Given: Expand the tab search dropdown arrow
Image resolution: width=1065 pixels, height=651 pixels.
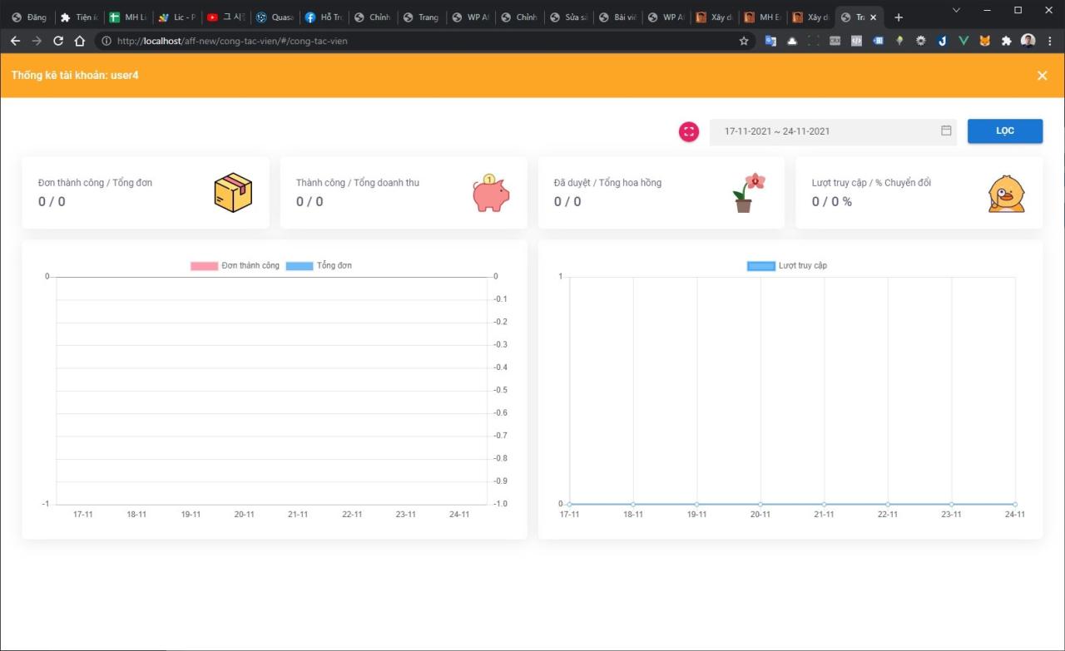Looking at the screenshot, I should [956, 10].
